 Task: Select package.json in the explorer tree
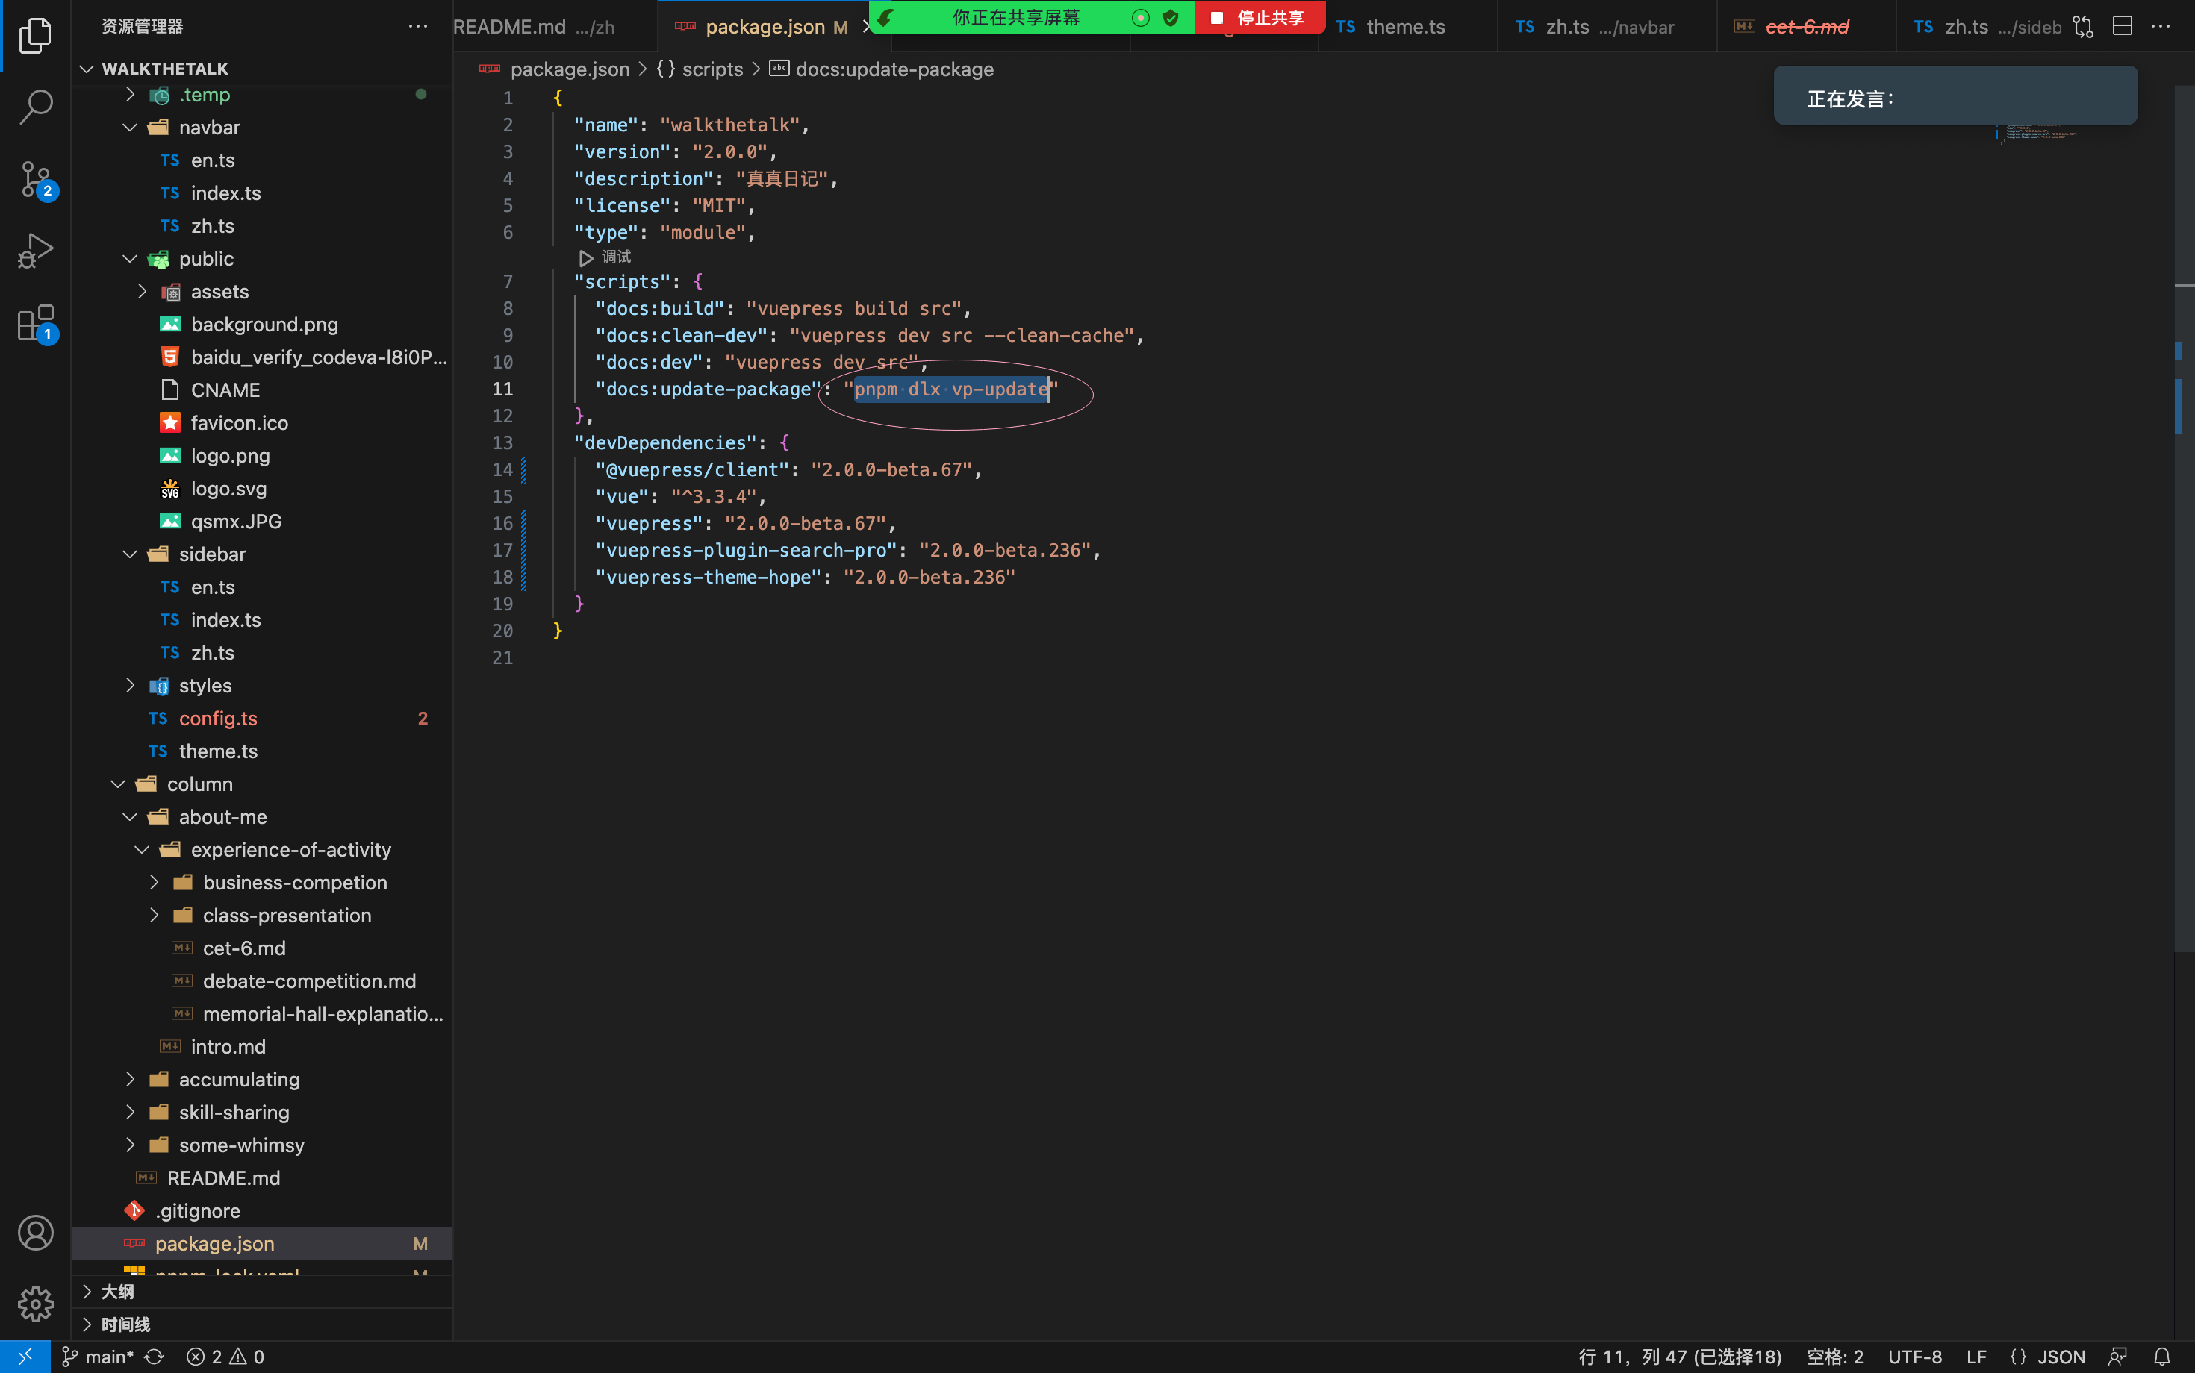261,1243
